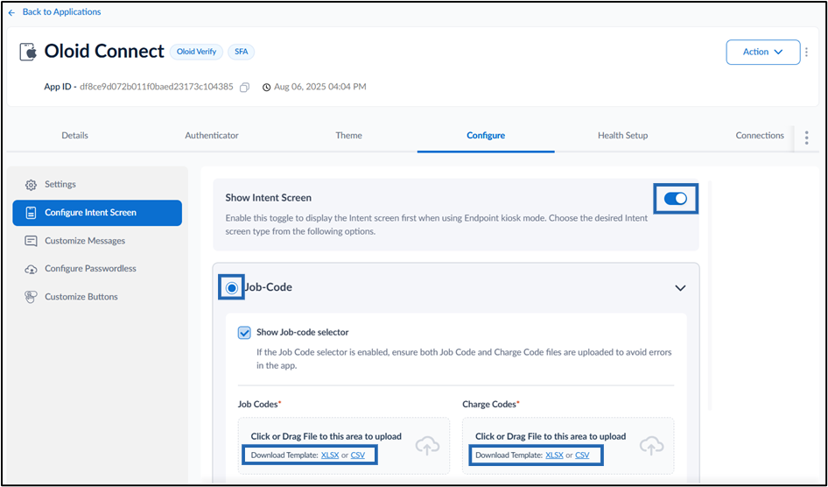Image resolution: width=828 pixels, height=487 pixels.
Task: Click the Customize Buttons icon
Action: tap(32, 297)
